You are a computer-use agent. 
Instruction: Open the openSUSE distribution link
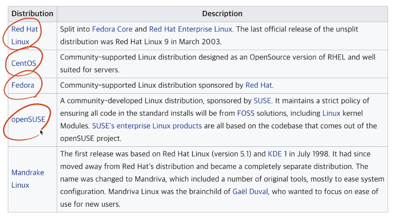[x=28, y=119]
